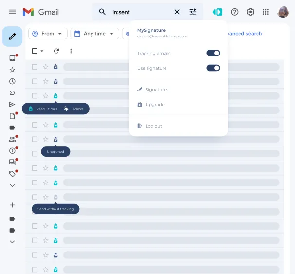Click grey icon above Send without tracking tooltip
The image size is (295, 274).
(x=55, y=197)
